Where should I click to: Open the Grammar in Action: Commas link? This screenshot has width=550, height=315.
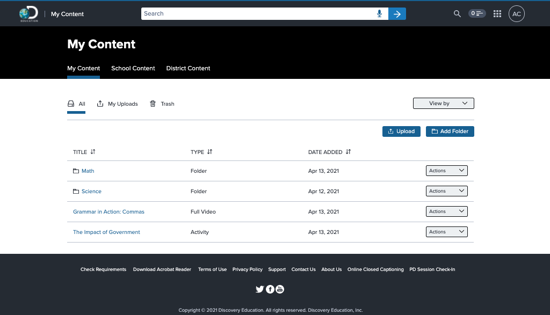[x=108, y=212]
